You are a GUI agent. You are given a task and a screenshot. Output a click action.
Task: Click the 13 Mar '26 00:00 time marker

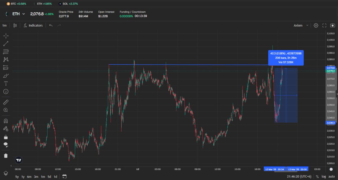tap(297, 169)
